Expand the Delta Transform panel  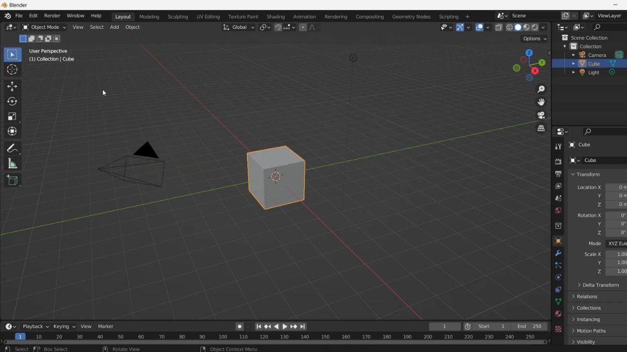coord(601,285)
